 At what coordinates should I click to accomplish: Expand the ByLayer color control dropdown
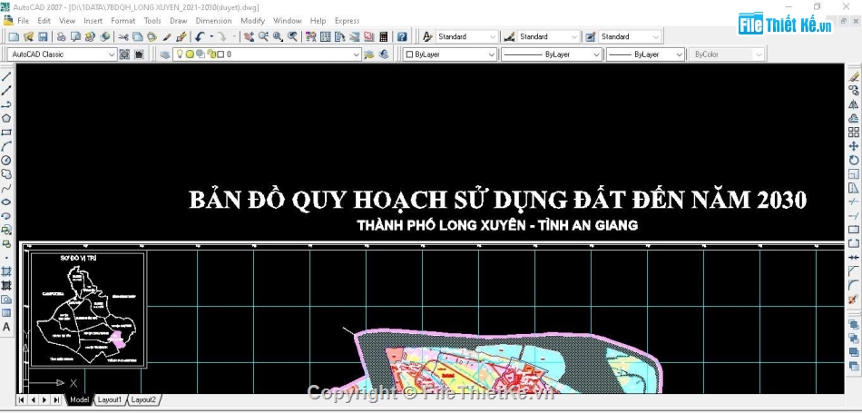point(492,54)
